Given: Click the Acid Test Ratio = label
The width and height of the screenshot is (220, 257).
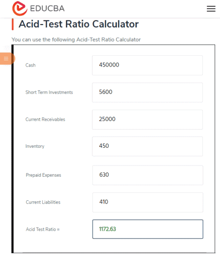Looking at the screenshot, I should click(x=43, y=229).
